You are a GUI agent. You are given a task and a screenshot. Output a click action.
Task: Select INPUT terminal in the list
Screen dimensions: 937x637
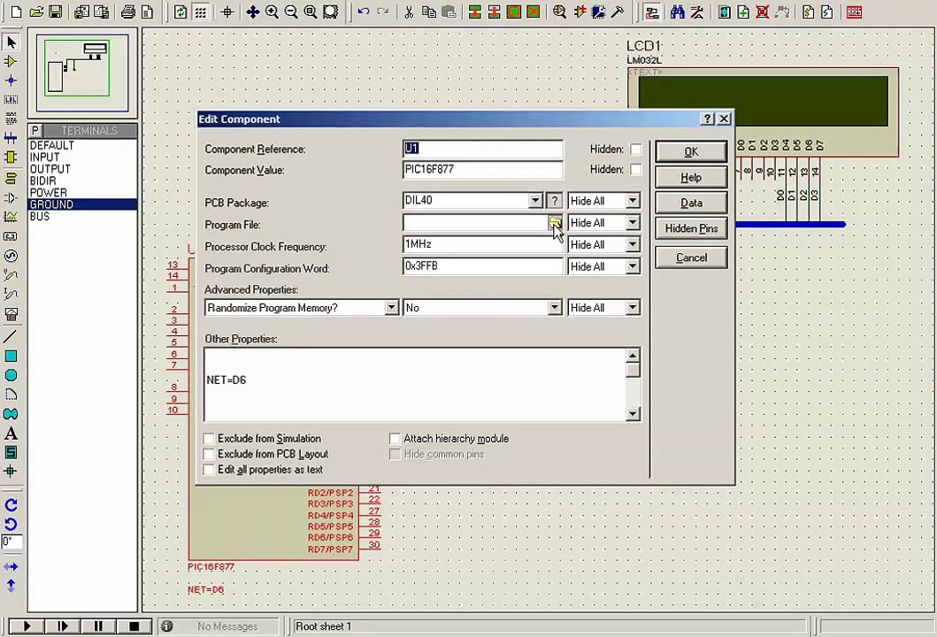pyautogui.click(x=82, y=157)
